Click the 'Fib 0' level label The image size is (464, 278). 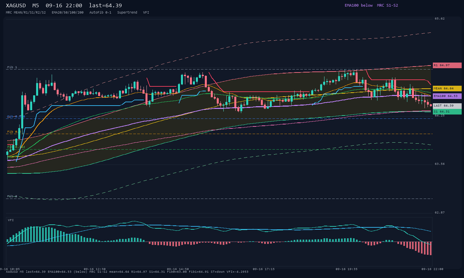(x=12, y=196)
